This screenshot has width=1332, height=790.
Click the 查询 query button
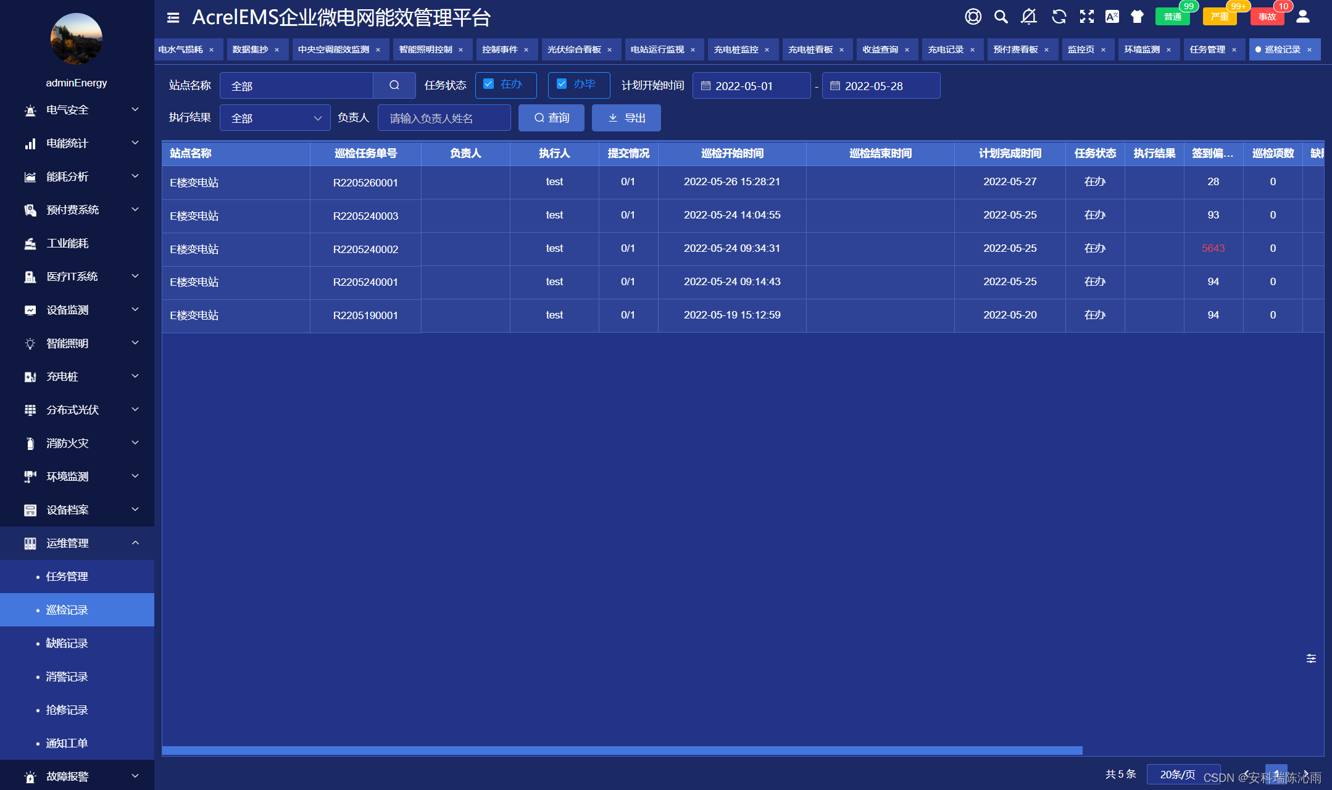pos(551,117)
